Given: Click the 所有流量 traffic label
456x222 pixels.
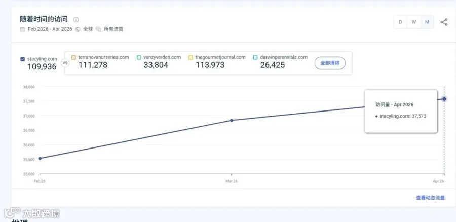Looking at the screenshot, I should click(113, 29).
